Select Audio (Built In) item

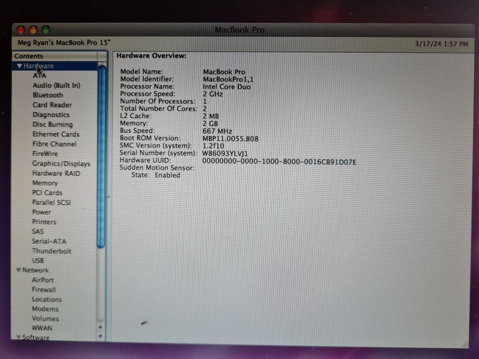click(x=56, y=86)
